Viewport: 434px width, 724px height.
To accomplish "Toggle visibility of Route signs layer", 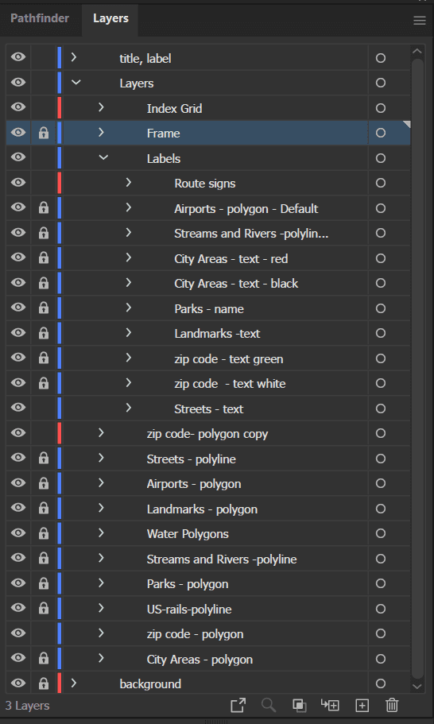I will (18, 182).
